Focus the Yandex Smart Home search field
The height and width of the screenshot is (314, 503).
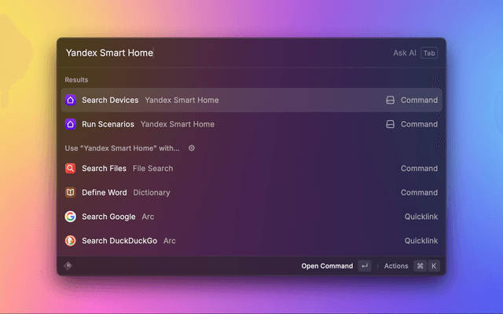point(220,53)
